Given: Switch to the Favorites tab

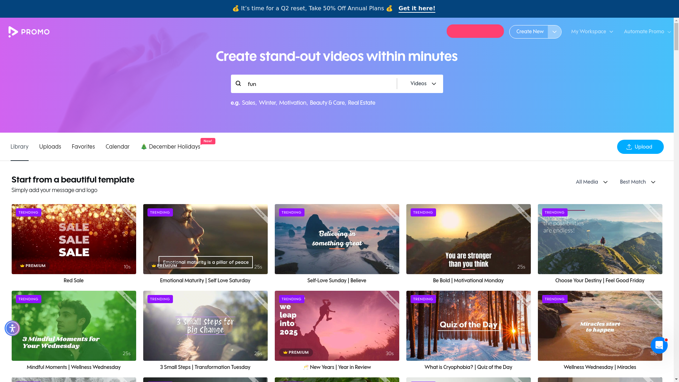Looking at the screenshot, I should (83, 147).
